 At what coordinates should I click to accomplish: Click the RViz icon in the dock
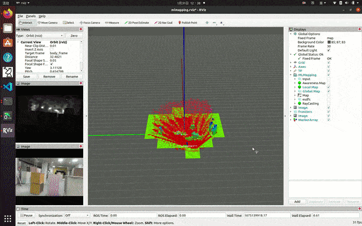(x=7, y=131)
